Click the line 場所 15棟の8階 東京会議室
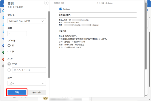The width and height of the screenshot is (151, 101). click(71, 45)
